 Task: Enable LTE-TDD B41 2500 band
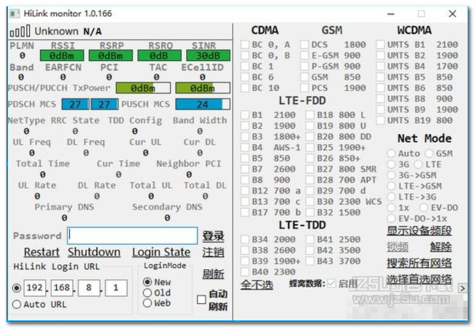coord(310,239)
